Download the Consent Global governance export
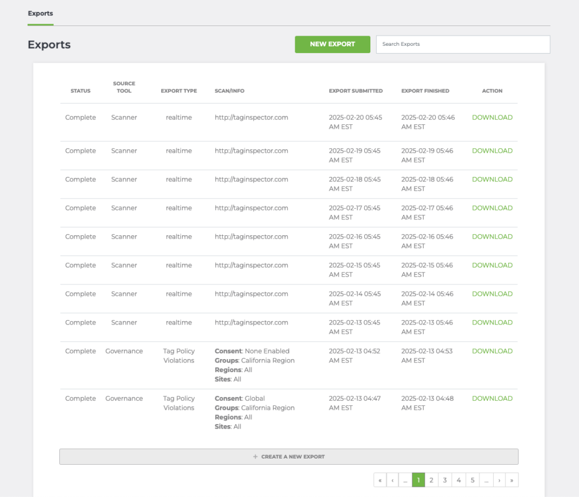Screen dimensions: 579x497 (492, 399)
